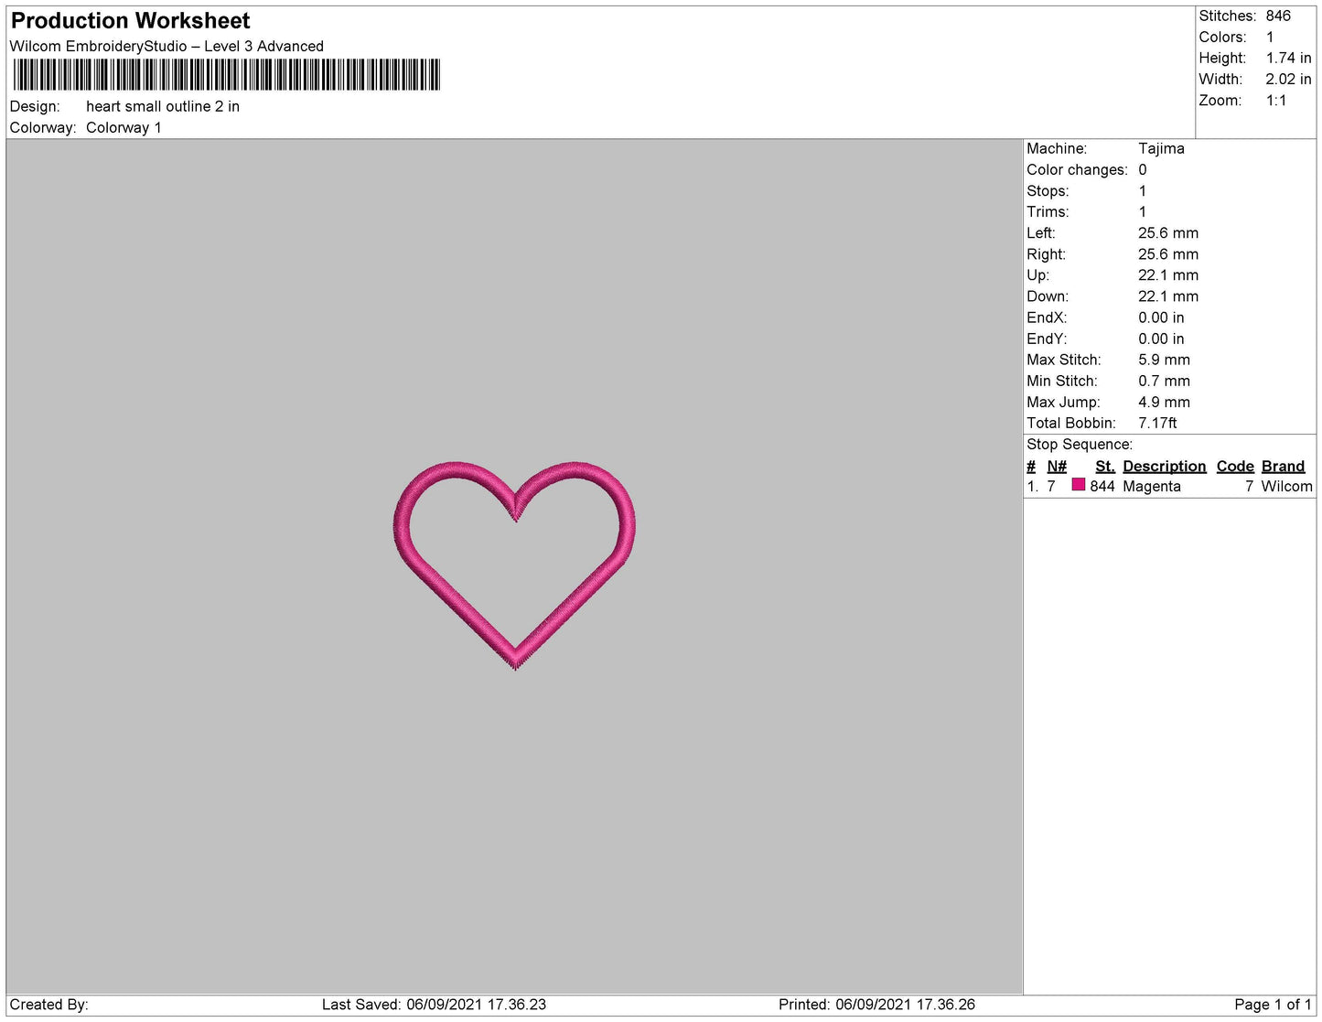Click the 'Page 1 of 1' footer text
The width and height of the screenshot is (1322, 1022).
click(1273, 1005)
